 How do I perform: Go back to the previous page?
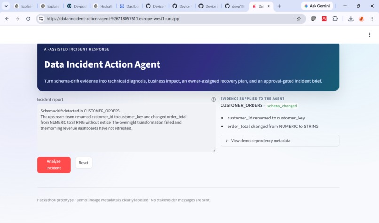pos(7,19)
